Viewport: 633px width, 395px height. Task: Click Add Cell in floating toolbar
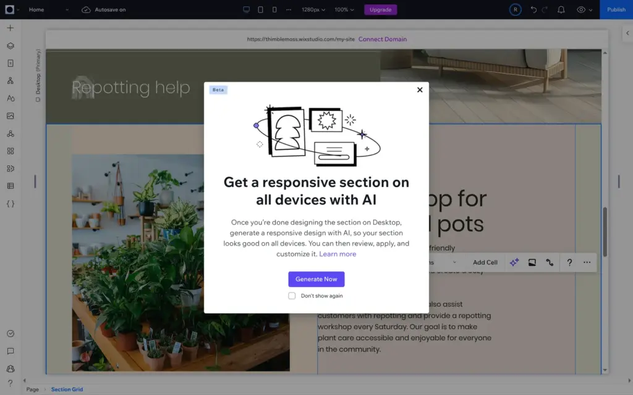click(485, 262)
